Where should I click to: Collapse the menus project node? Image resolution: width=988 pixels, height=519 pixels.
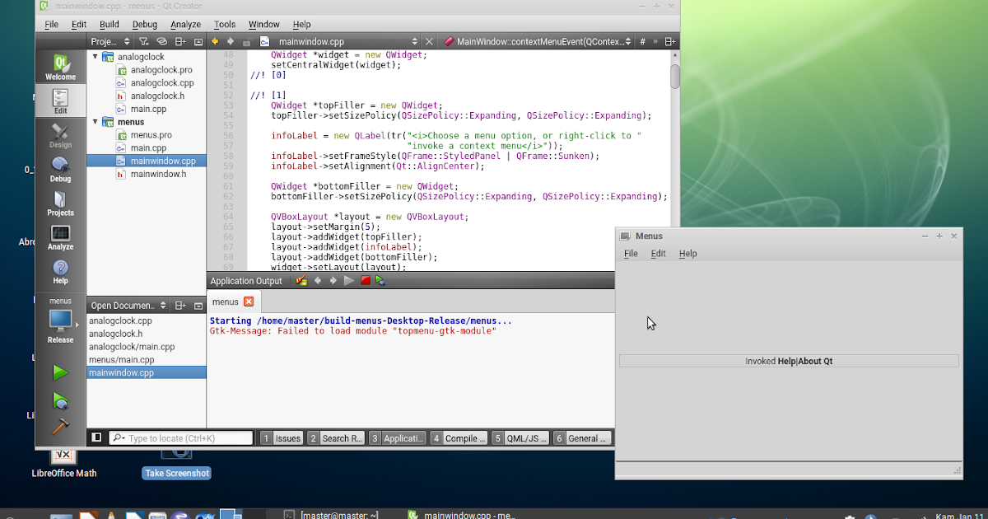click(96, 121)
